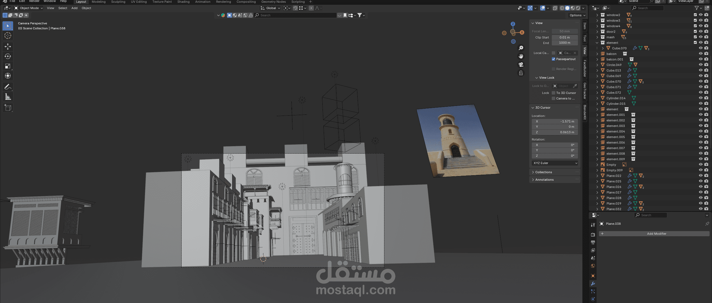Select the Rotate tool in left toolbar

tap(8, 56)
